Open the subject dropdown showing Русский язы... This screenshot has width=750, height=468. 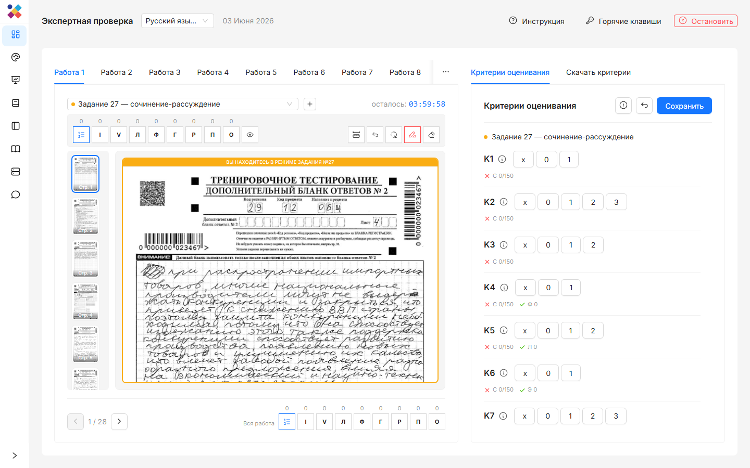point(177,21)
